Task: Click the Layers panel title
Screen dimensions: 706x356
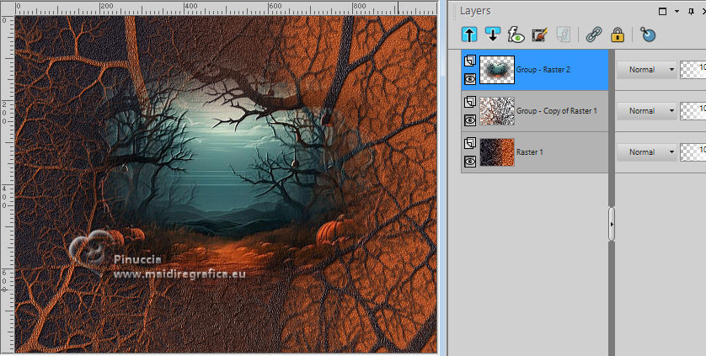Action: click(x=475, y=11)
